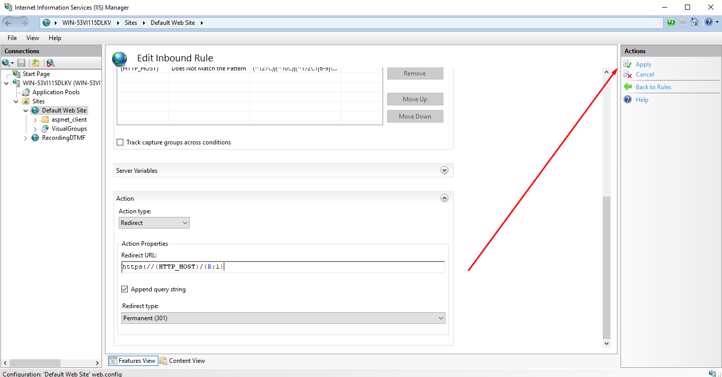Click the Back to Rules link
This screenshot has width=722, height=377.
653,87
